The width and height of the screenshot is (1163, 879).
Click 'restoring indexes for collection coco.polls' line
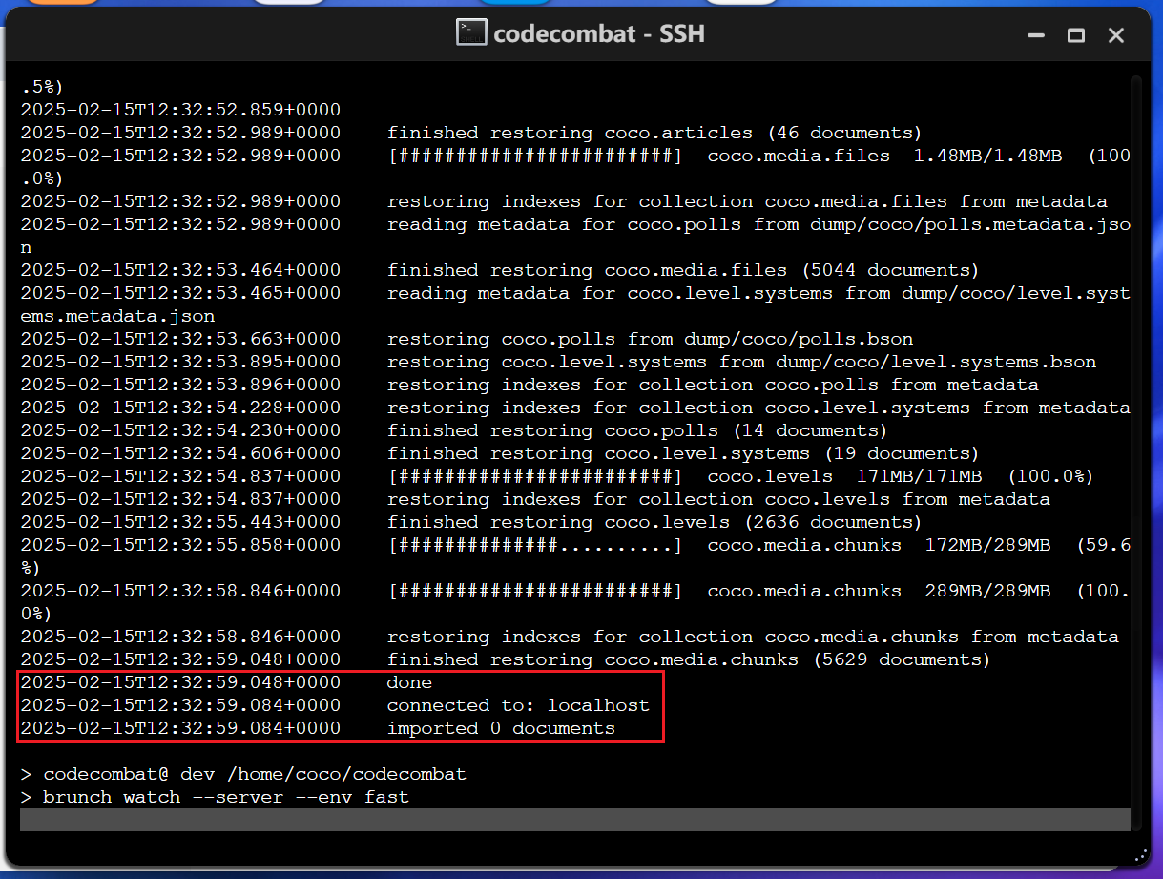712,385
